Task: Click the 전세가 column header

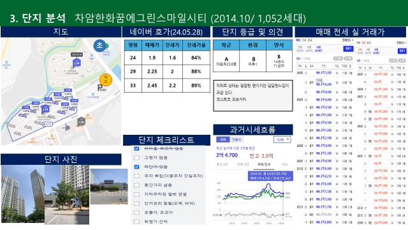Action: tap(173, 45)
